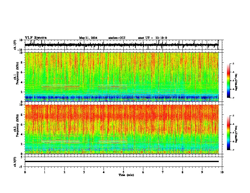Viewport: 250px width, 193px height.
Task: Click the 'Time (min)' axis title
Action: click(126, 175)
